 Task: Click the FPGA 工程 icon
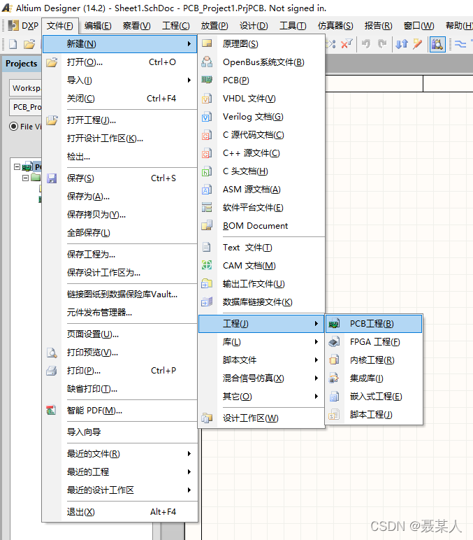click(x=334, y=342)
